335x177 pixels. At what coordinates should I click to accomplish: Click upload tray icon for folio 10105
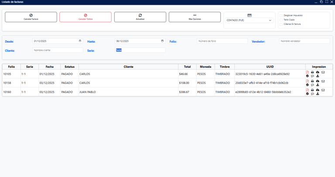(318, 76)
